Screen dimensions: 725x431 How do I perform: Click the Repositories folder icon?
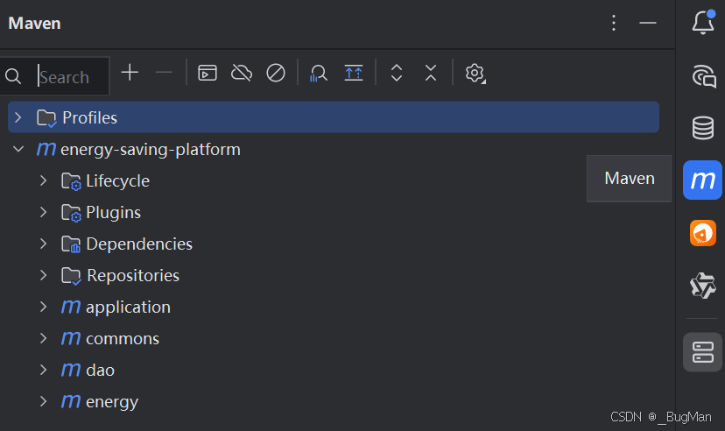pos(71,276)
